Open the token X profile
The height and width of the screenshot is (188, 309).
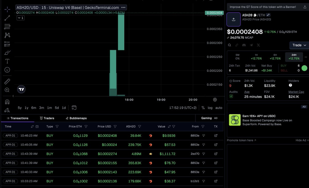(x=258, y=45)
